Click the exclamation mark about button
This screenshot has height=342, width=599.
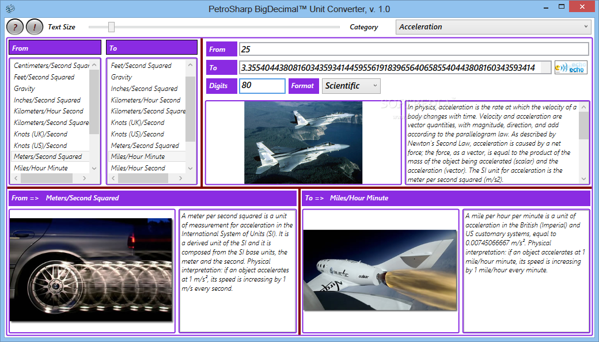pyautogui.click(x=35, y=27)
